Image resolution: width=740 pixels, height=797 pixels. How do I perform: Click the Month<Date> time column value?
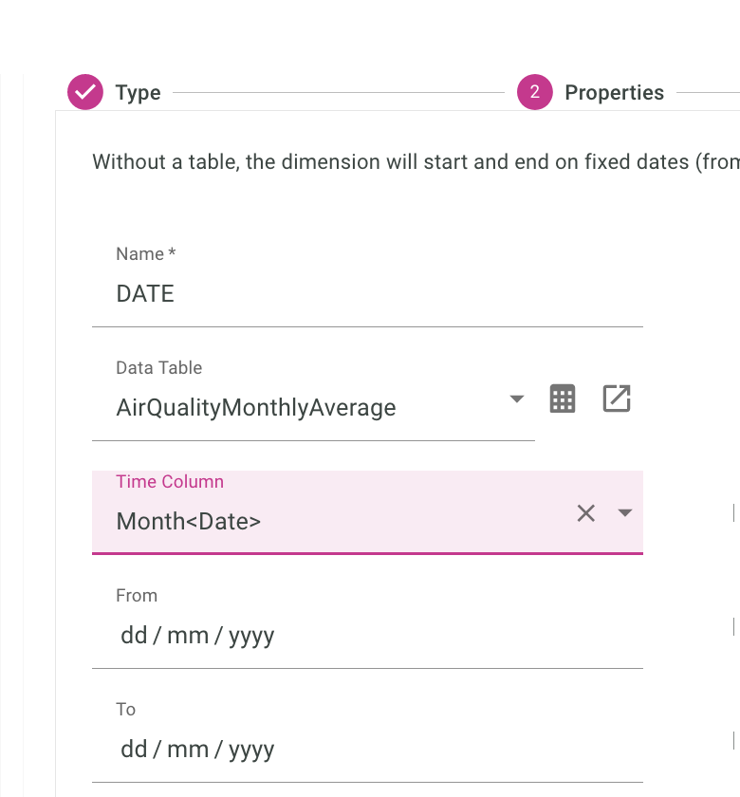click(189, 521)
